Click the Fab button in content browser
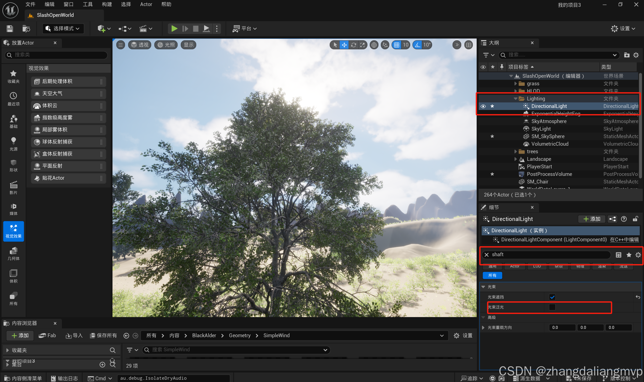This screenshot has width=644, height=382. [47, 335]
